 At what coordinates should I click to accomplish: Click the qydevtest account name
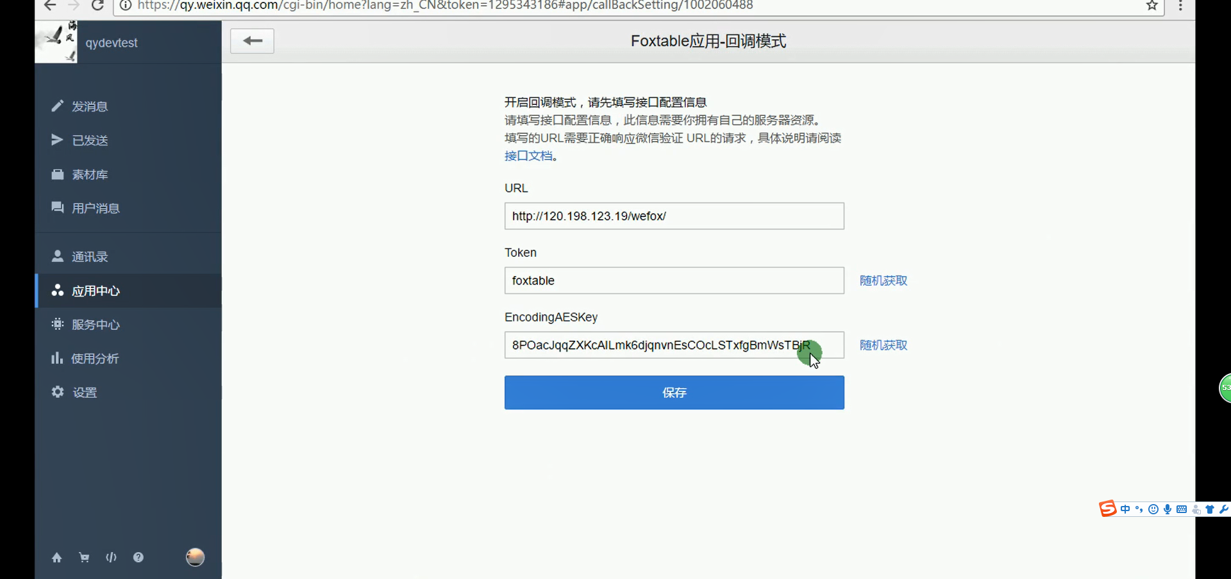(112, 43)
